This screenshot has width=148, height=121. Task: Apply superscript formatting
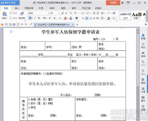coord(50,18)
